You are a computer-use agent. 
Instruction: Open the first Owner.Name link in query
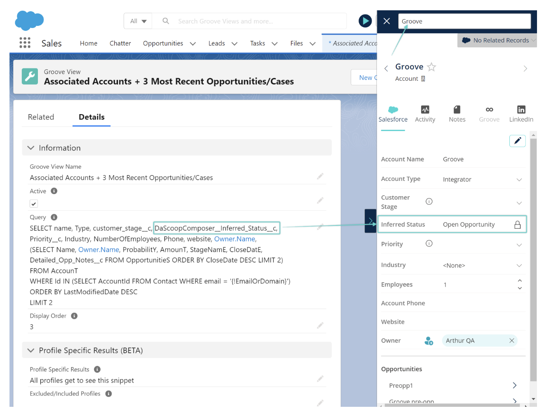click(x=234, y=239)
